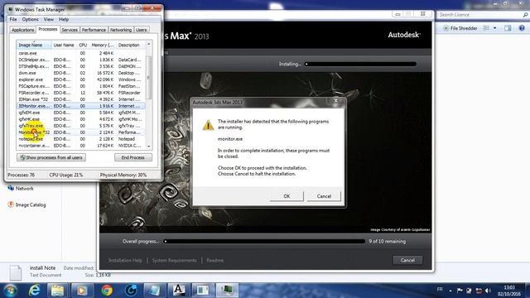Select the explorer.exe process
The width and height of the screenshot is (530, 298).
coord(81,79)
